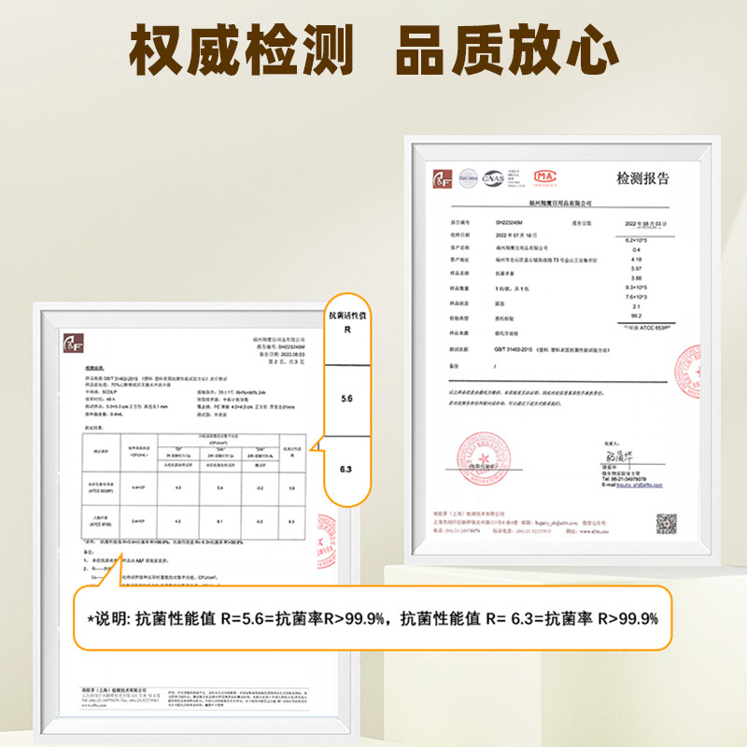Click the headline '品质放心'
The height and width of the screenshot is (747, 747).
coord(507,49)
